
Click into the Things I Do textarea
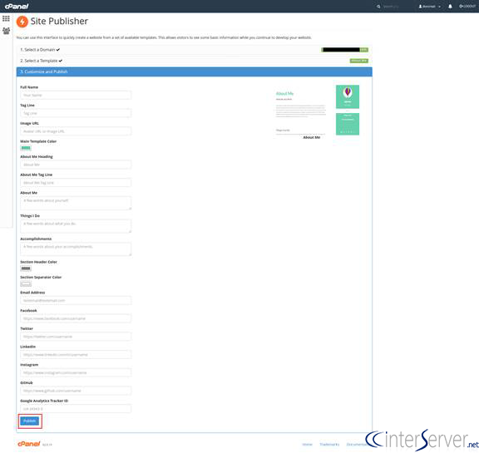point(76,226)
